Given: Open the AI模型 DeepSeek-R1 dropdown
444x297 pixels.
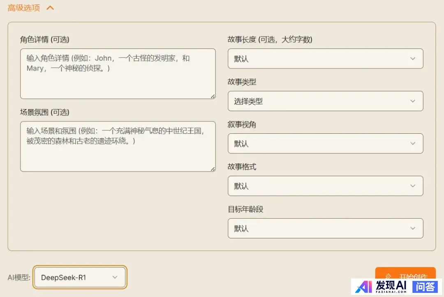Looking at the screenshot, I should (x=80, y=277).
